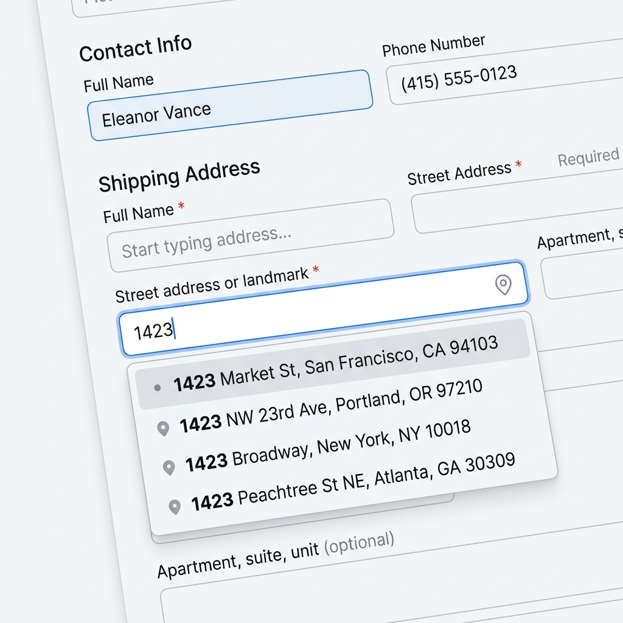Click the location pin icon in address field
The image size is (623, 623).
click(x=503, y=285)
